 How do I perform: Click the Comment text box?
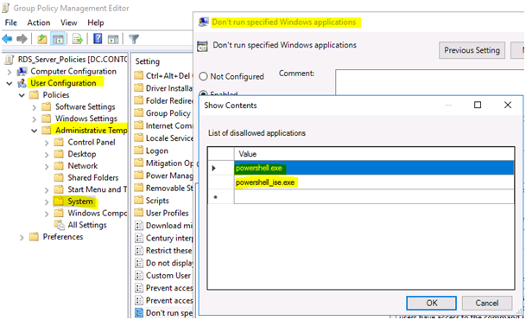click(x=430, y=82)
